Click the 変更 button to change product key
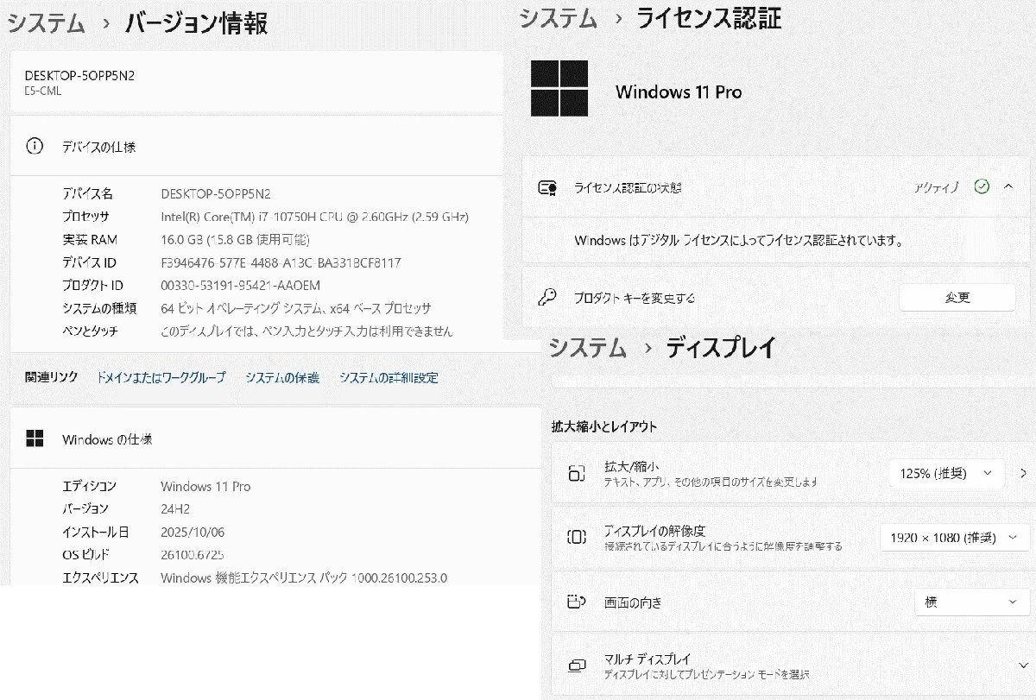The width and height of the screenshot is (1036, 700). coord(957,297)
